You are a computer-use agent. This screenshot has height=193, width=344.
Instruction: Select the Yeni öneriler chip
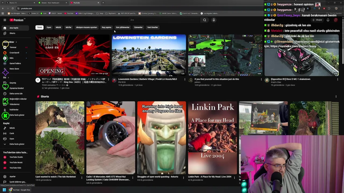pos(153,27)
